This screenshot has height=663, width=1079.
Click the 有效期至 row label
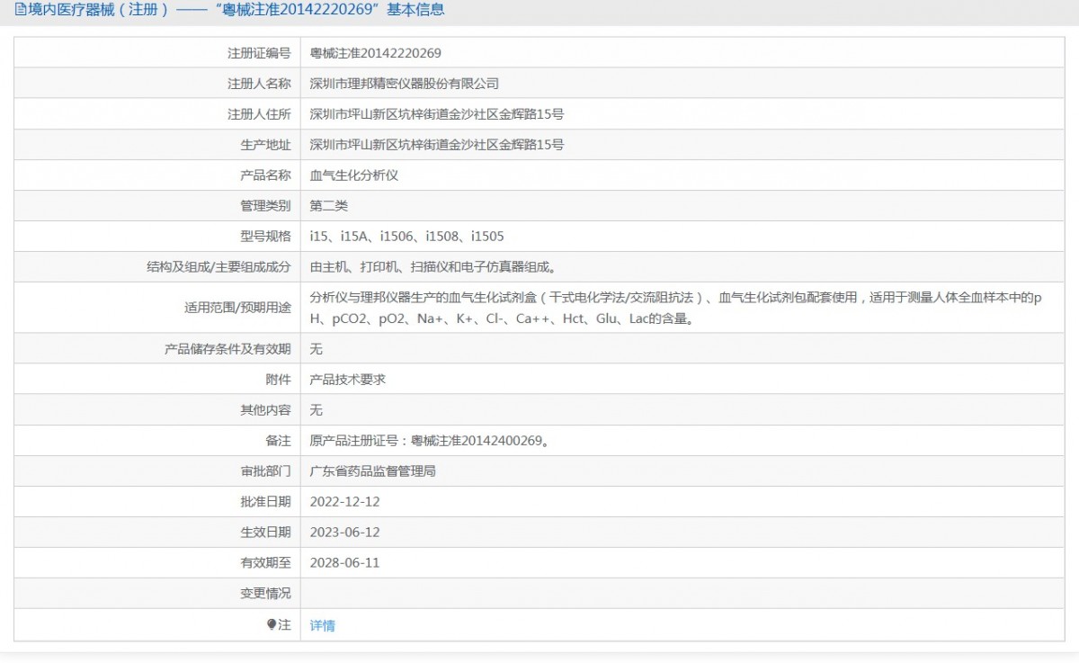pyautogui.click(x=265, y=563)
